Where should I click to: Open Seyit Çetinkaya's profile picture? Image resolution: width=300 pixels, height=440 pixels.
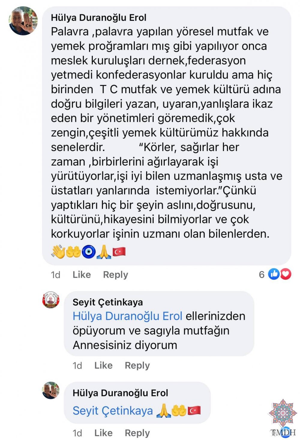click(51, 300)
